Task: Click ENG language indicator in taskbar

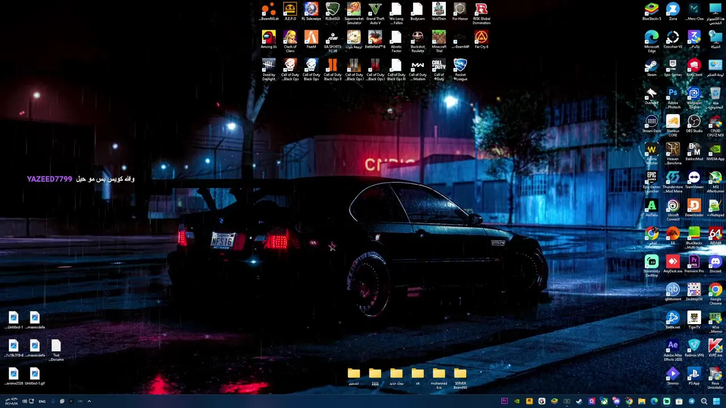Action: [x=42, y=401]
